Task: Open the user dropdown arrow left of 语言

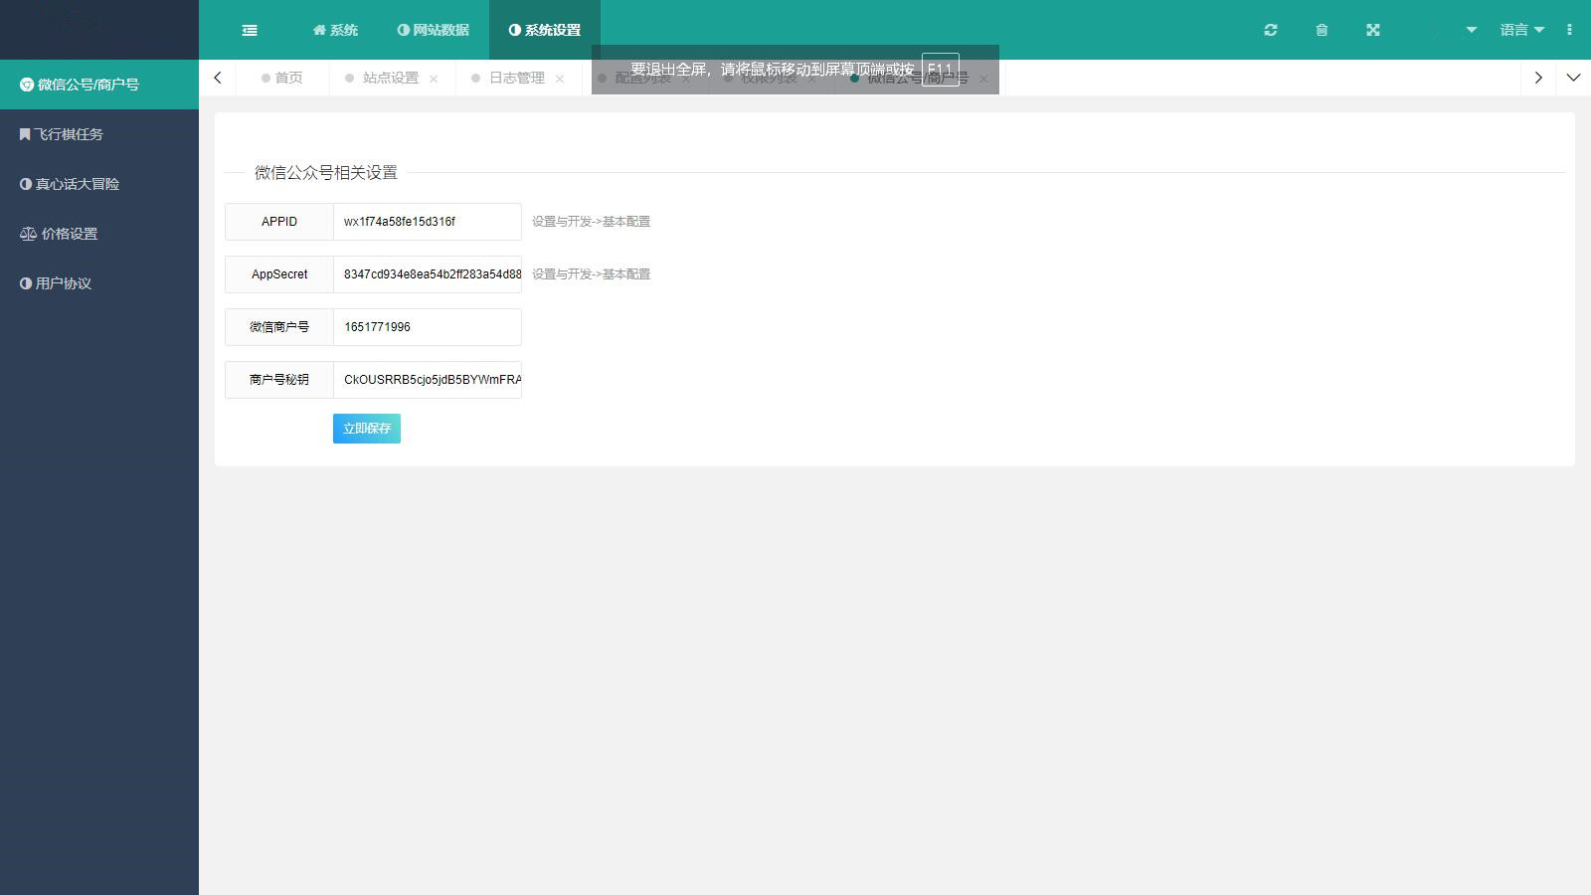Action: click(1471, 30)
